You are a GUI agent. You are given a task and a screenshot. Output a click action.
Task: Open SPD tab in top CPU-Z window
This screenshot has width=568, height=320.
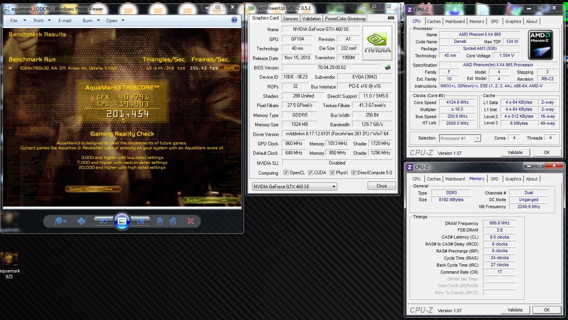tap(495, 21)
